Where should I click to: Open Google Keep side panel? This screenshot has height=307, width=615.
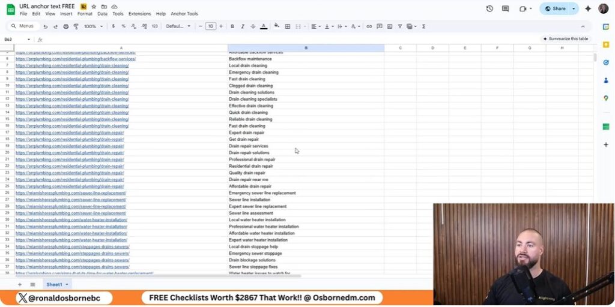(606, 44)
